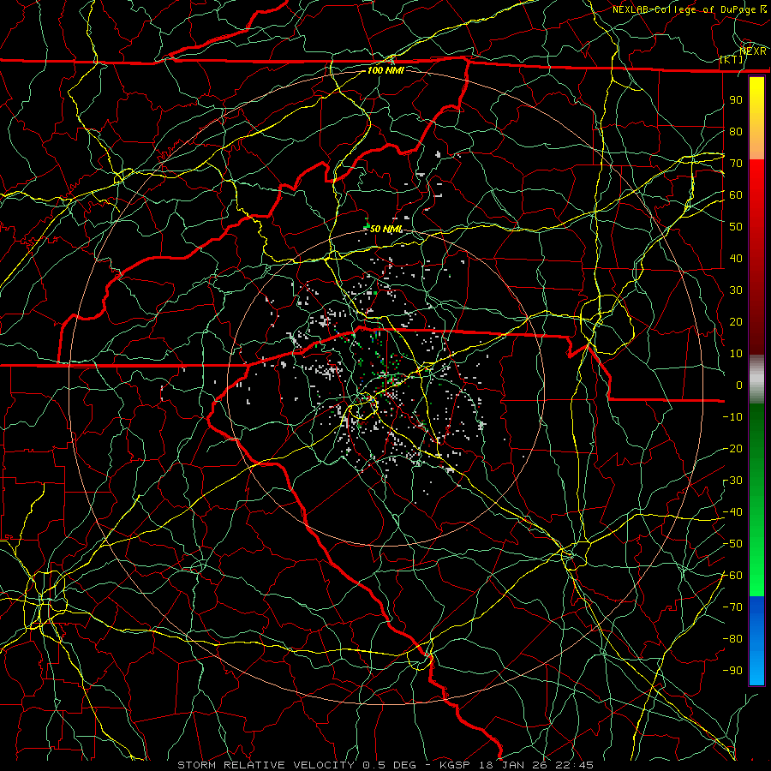This screenshot has width=771, height=771.
Task: Click the -20 value on velocity scale
Action: pyautogui.click(x=732, y=448)
